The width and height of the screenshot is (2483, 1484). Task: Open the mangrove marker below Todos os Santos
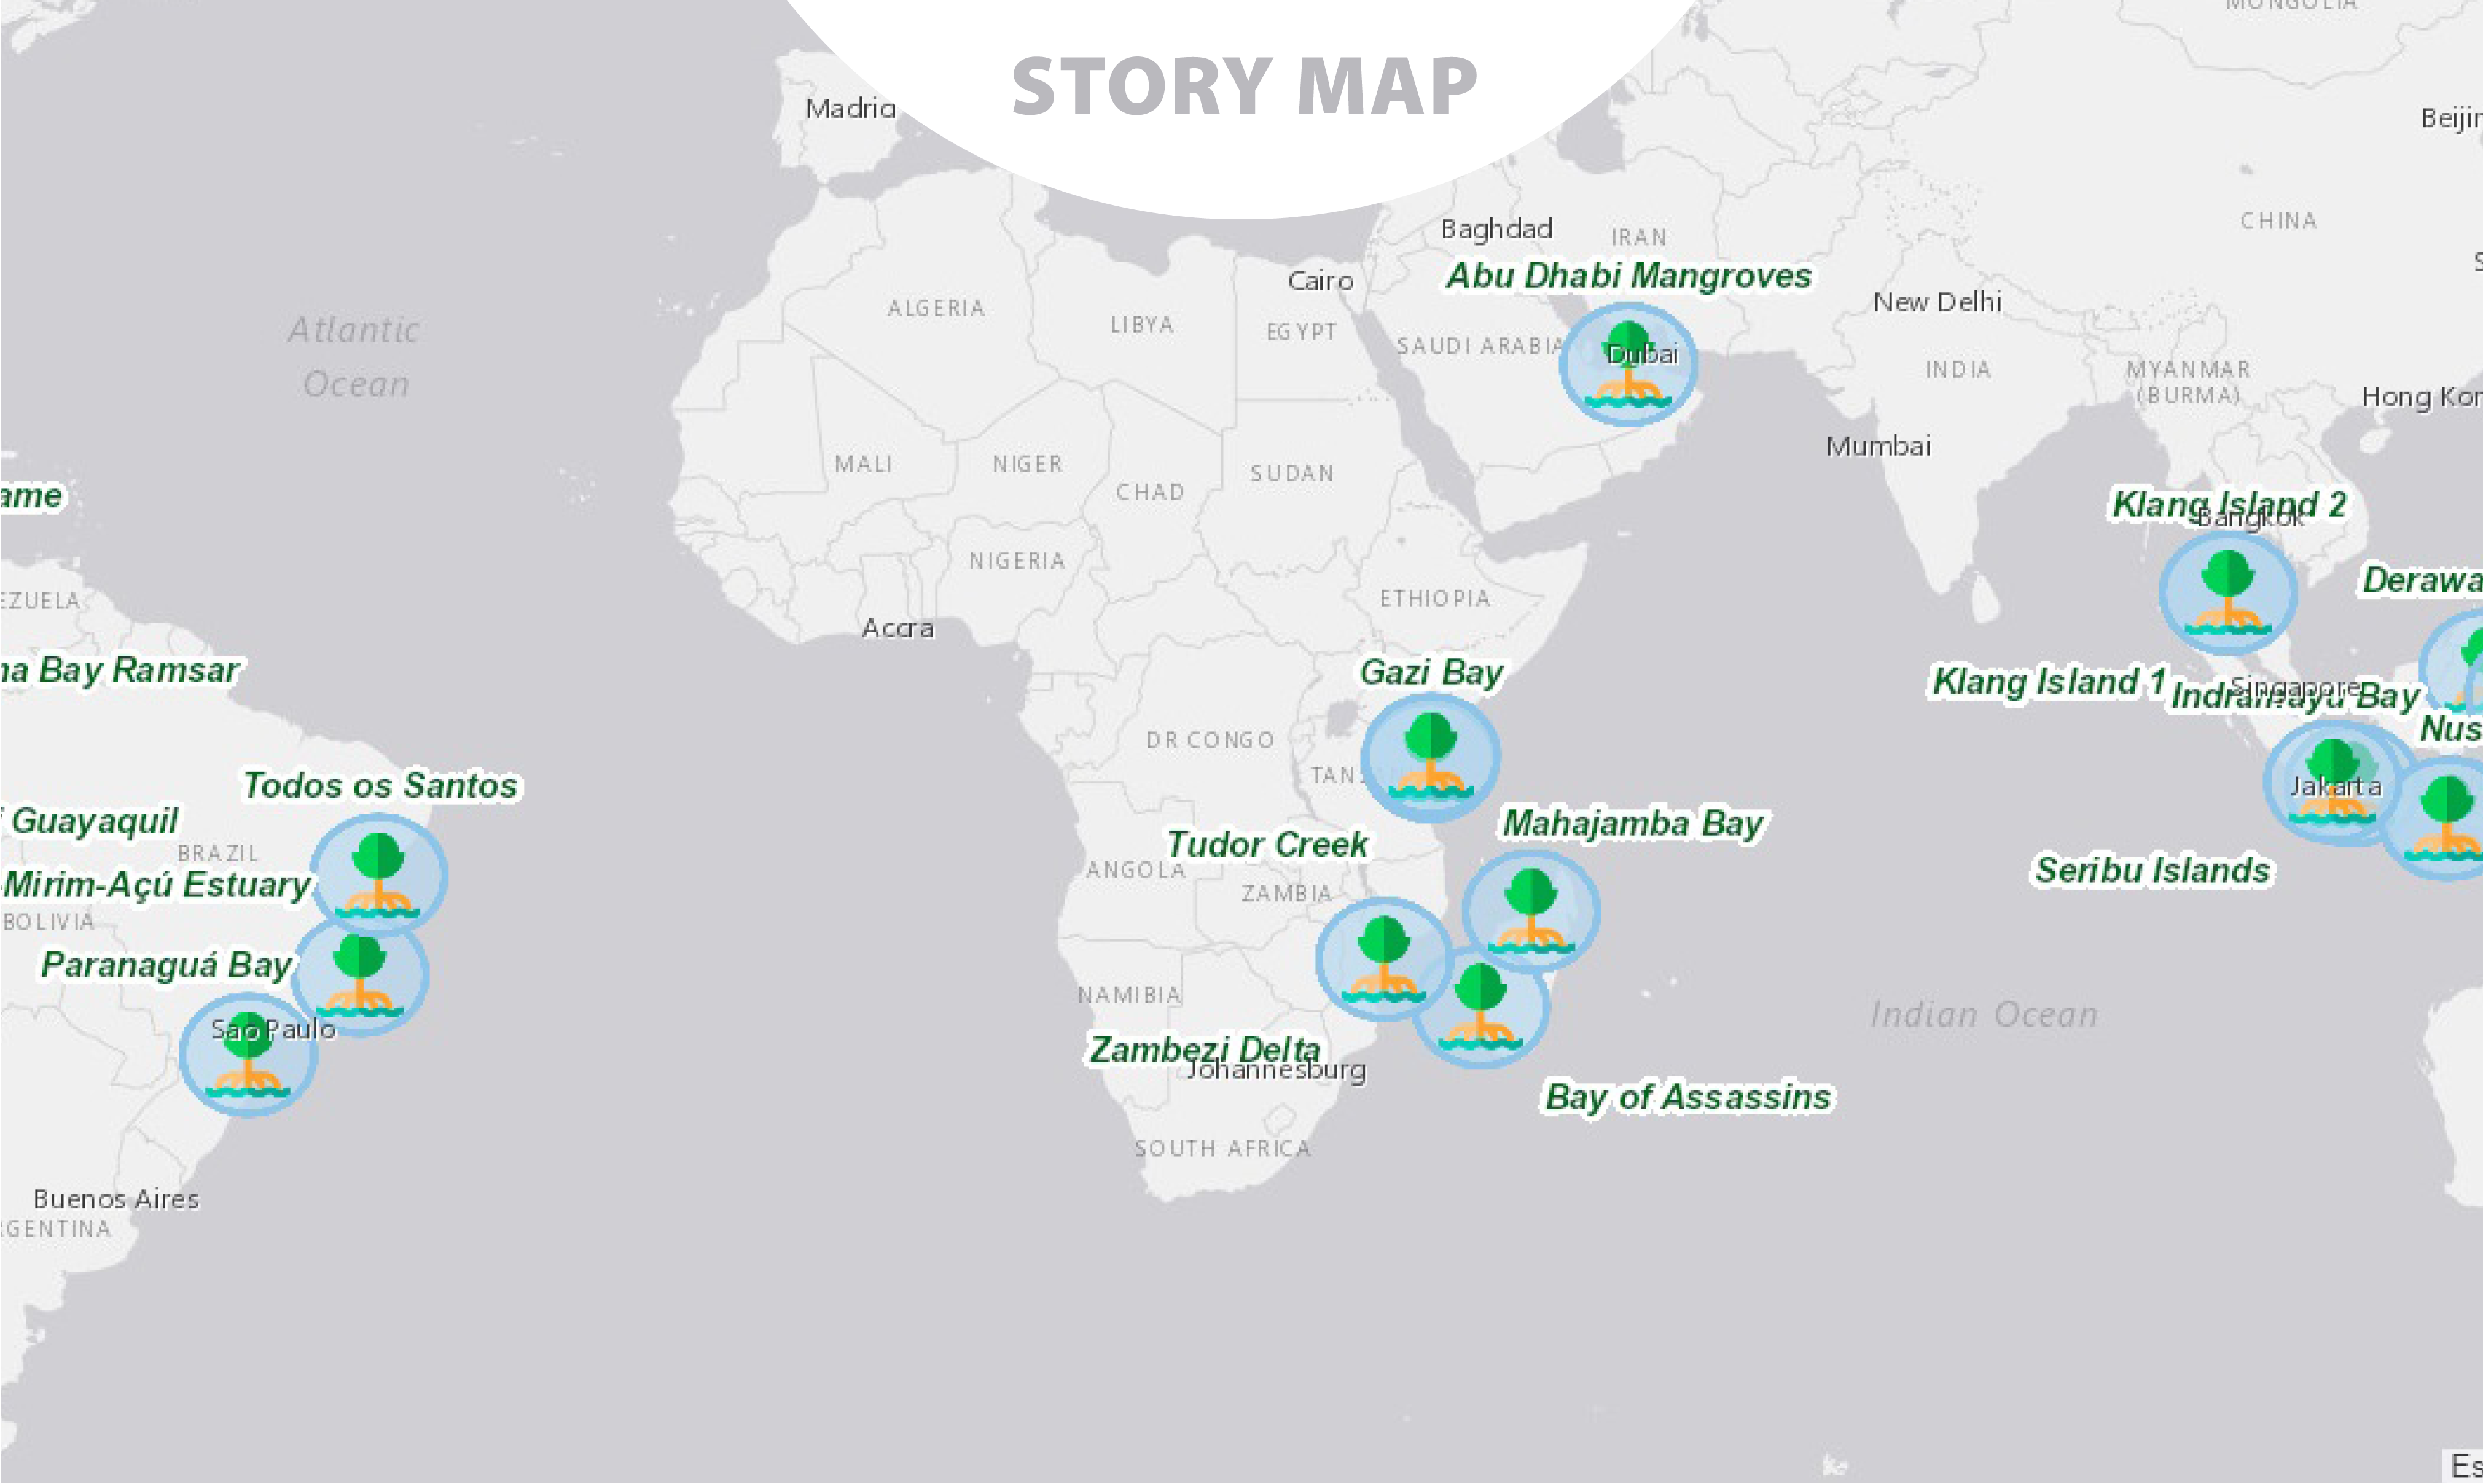point(378,875)
